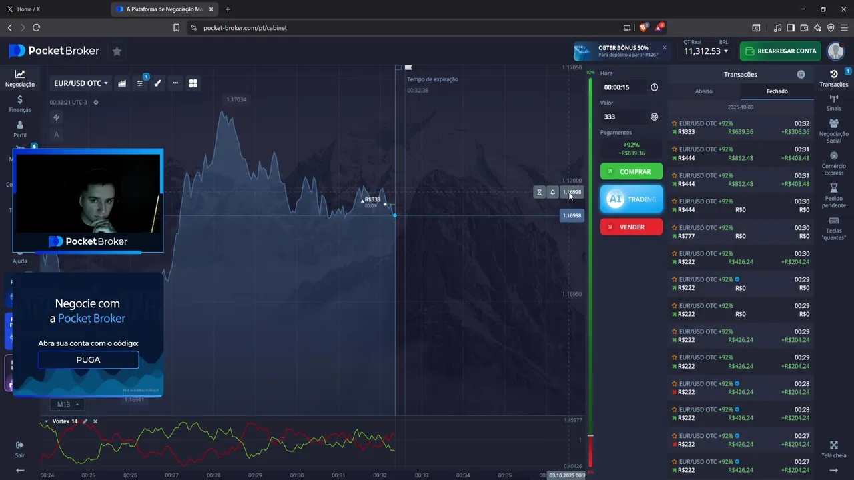This screenshot has height=480, width=854.
Task: Remove the Vortex 14 indicator
Action: click(95, 421)
